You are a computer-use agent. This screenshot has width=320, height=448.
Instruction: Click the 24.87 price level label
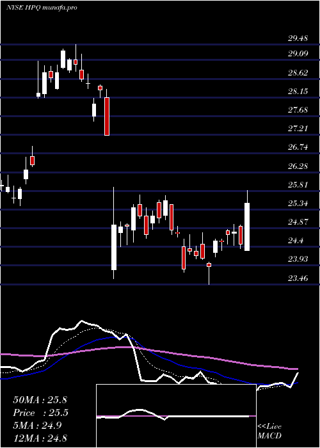[298, 222]
